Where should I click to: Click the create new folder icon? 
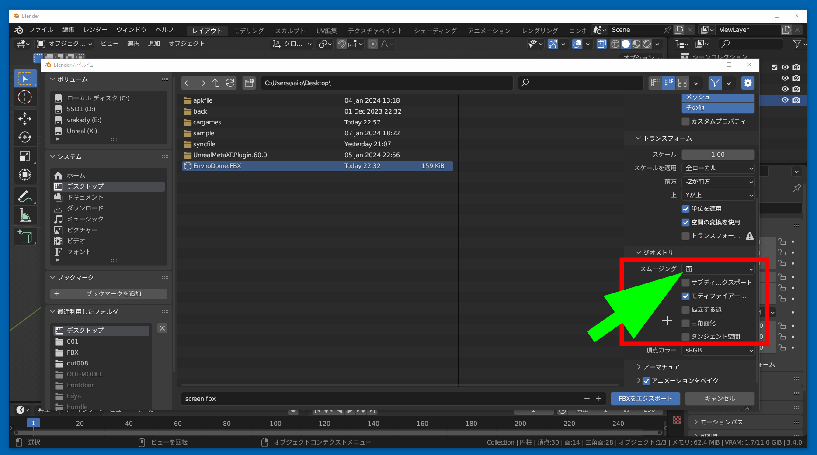[x=249, y=83]
